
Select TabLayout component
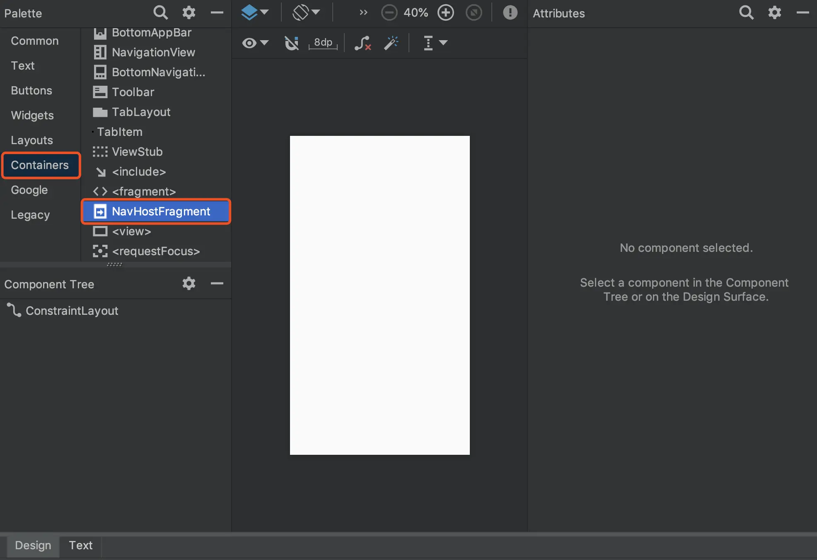[156, 112]
